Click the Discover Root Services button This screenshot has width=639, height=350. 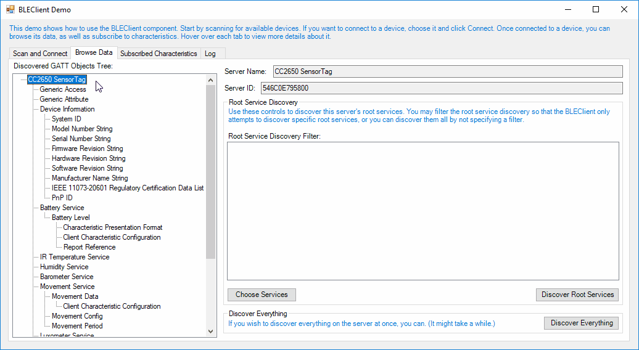point(577,295)
